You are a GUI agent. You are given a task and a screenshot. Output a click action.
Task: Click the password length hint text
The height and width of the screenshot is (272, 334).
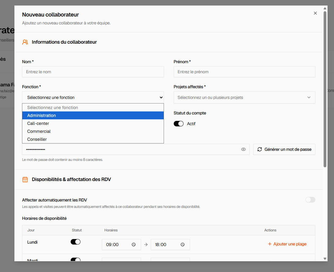pos(62,160)
